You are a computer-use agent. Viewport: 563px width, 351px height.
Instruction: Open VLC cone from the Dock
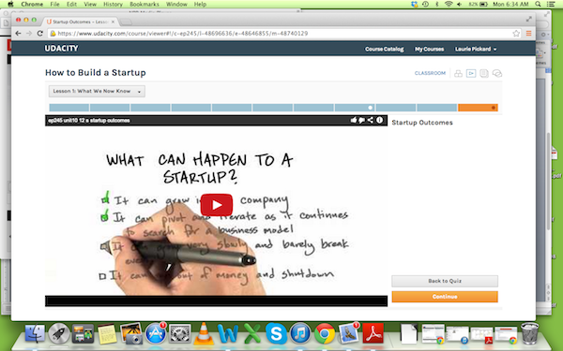point(204,333)
